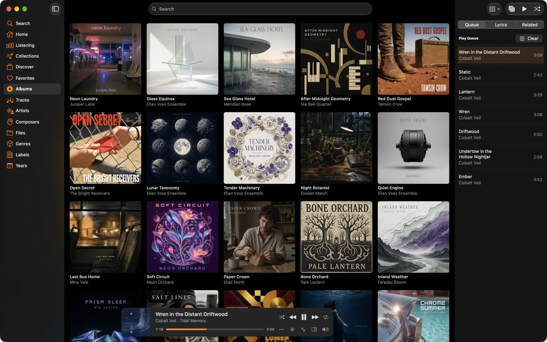The height and width of the screenshot is (342, 547).
Task: Go to previous track in player
Action: pyautogui.click(x=293, y=317)
